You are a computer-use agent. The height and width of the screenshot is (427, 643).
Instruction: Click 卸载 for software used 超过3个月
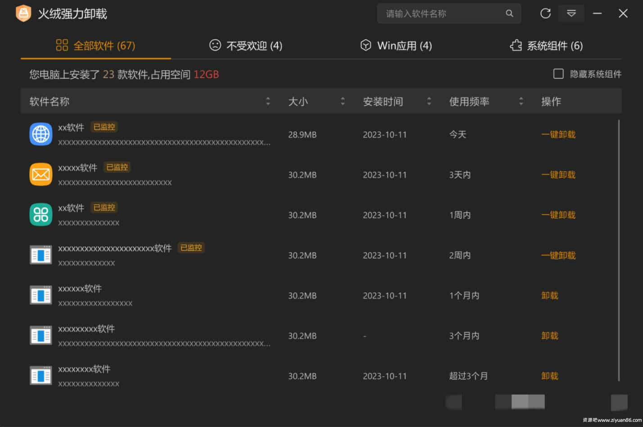549,376
